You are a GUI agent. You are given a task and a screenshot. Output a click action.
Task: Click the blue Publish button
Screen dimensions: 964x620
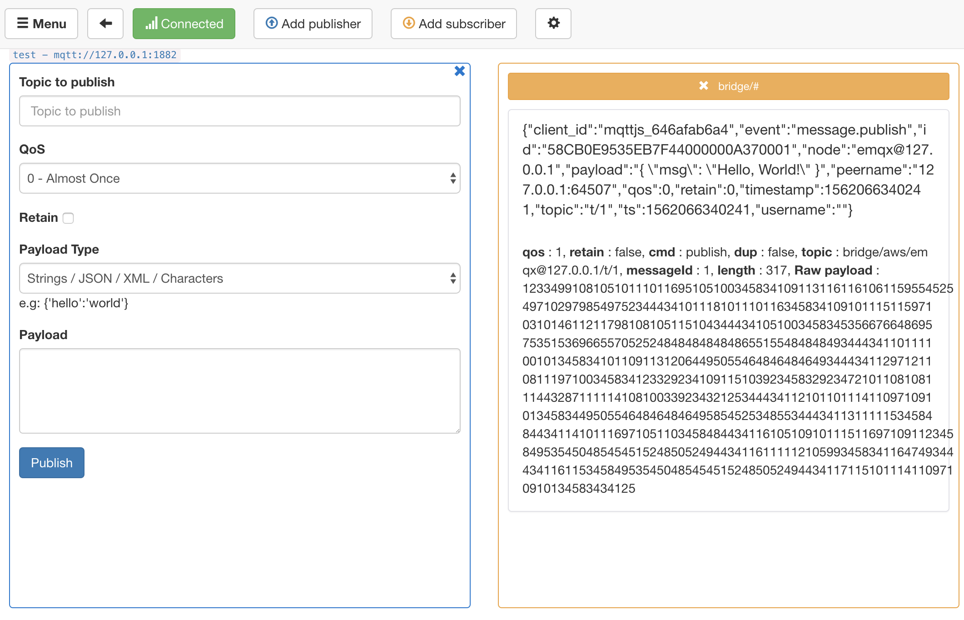click(x=52, y=463)
